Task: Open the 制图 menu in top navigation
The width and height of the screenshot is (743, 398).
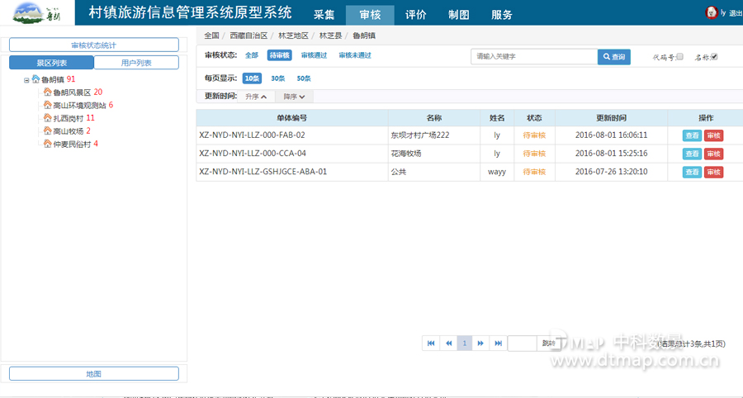Action: coord(458,15)
